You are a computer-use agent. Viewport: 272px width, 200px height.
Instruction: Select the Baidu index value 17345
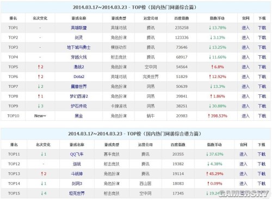click(x=178, y=193)
